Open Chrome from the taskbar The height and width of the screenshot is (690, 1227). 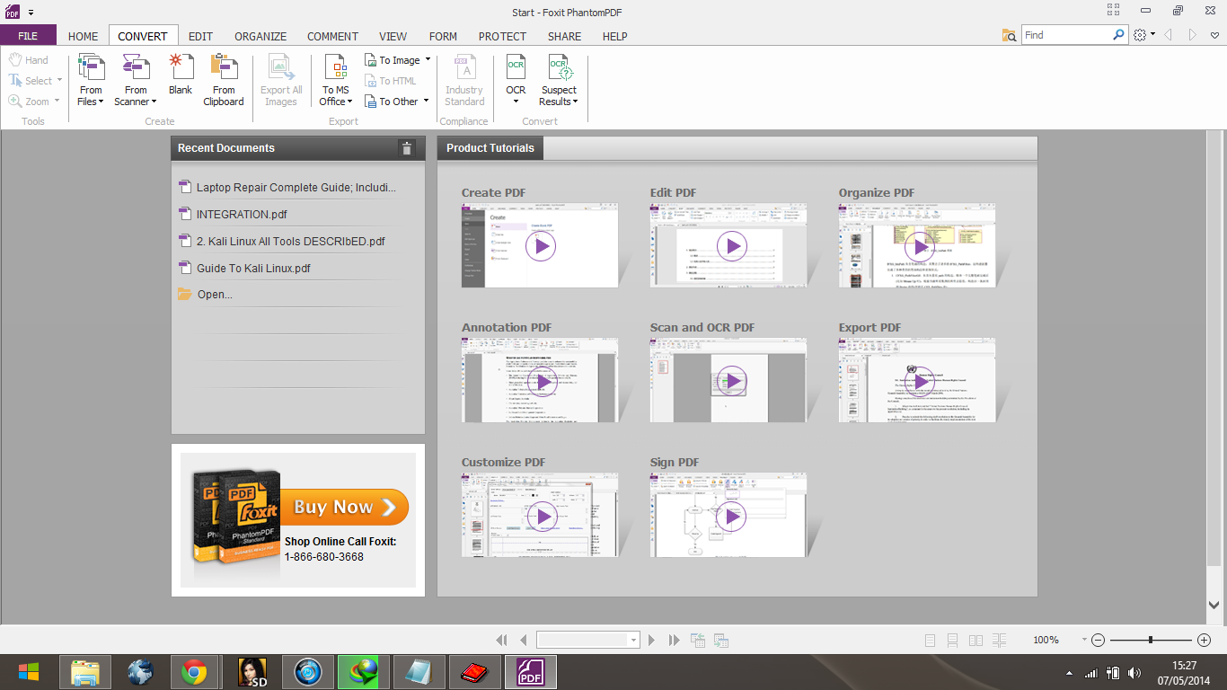[x=193, y=672]
